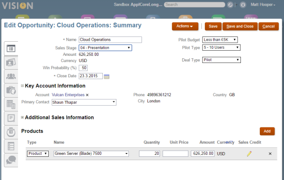Open the Notes sidebar icon
Viewport: 284px width, 180px height.
point(11,118)
